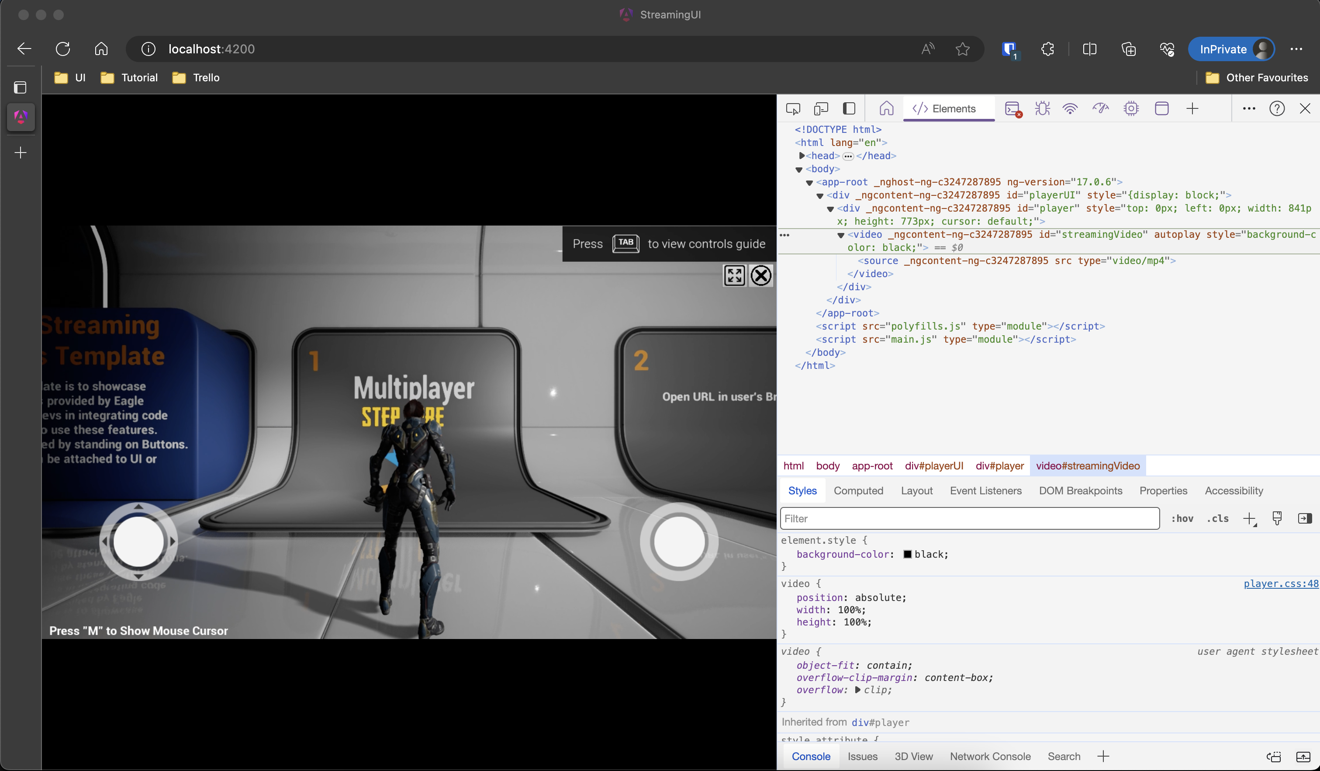This screenshot has width=1320, height=771.
Task: Collapse the video streamingVideo node
Action: [x=841, y=235]
